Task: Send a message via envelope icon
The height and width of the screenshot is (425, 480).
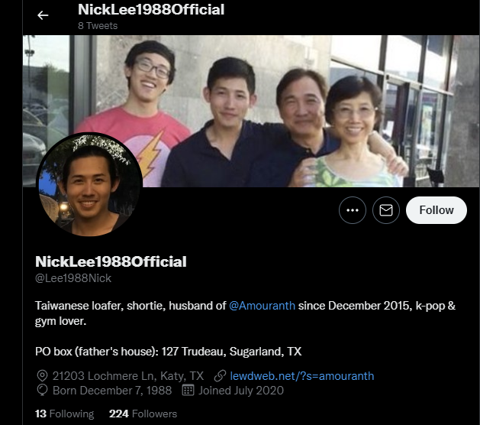Action: 386,210
